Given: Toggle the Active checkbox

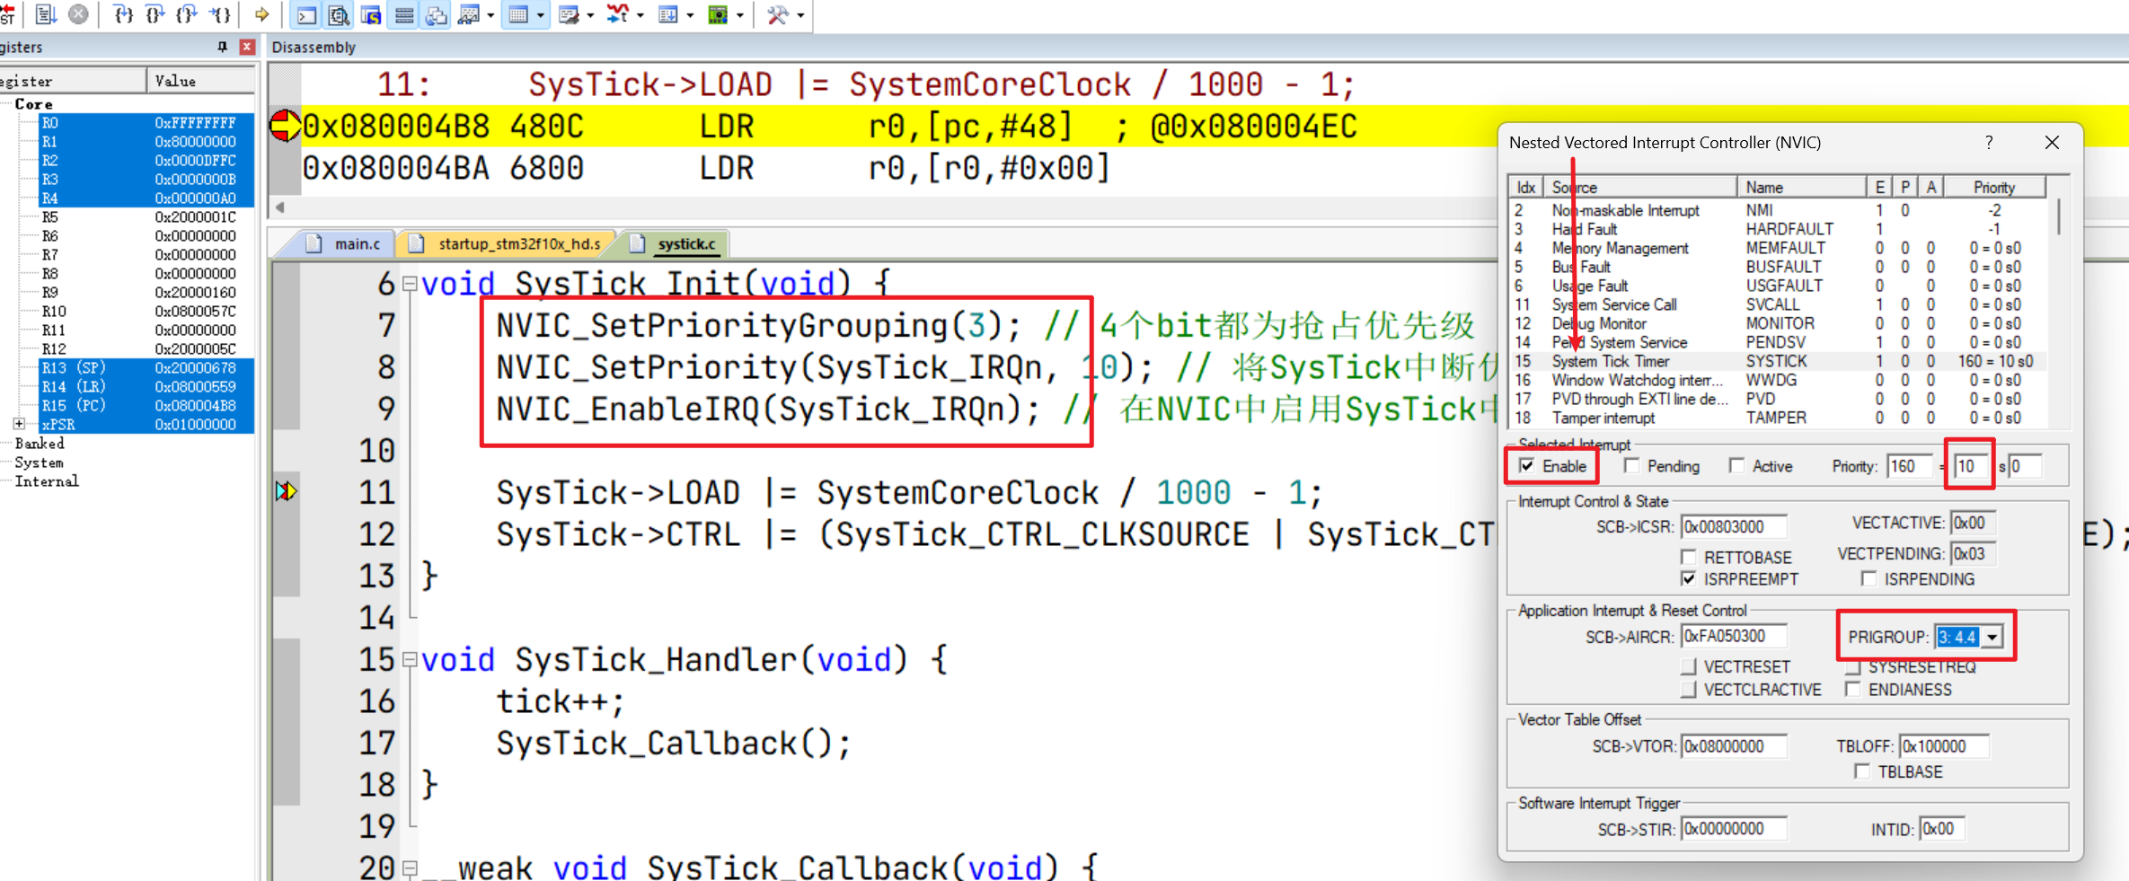Looking at the screenshot, I should 1736,465.
